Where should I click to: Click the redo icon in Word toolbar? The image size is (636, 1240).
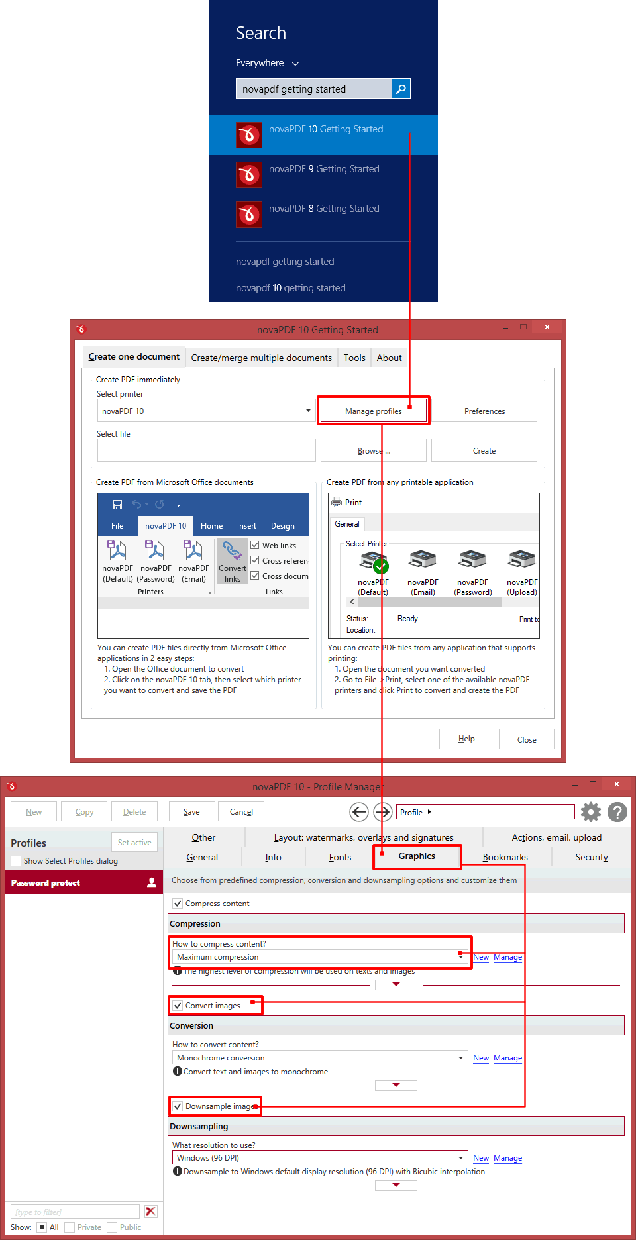click(x=160, y=505)
